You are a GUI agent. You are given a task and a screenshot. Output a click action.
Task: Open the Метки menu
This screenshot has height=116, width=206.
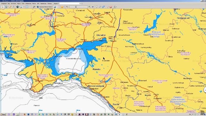pyautogui.click(x=34, y=4)
